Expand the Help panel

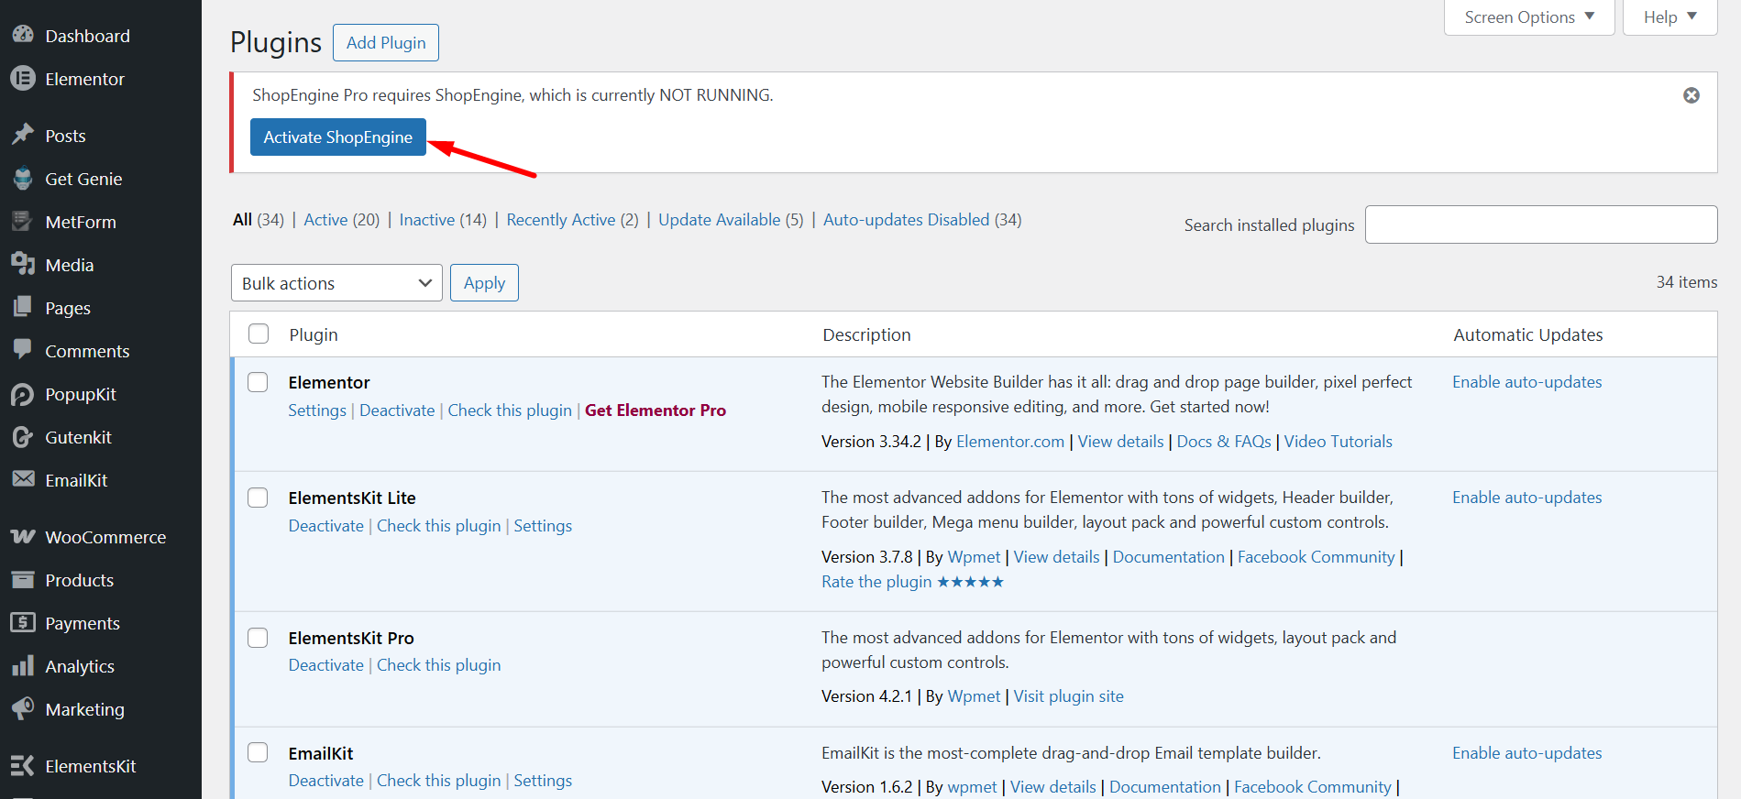[1669, 17]
